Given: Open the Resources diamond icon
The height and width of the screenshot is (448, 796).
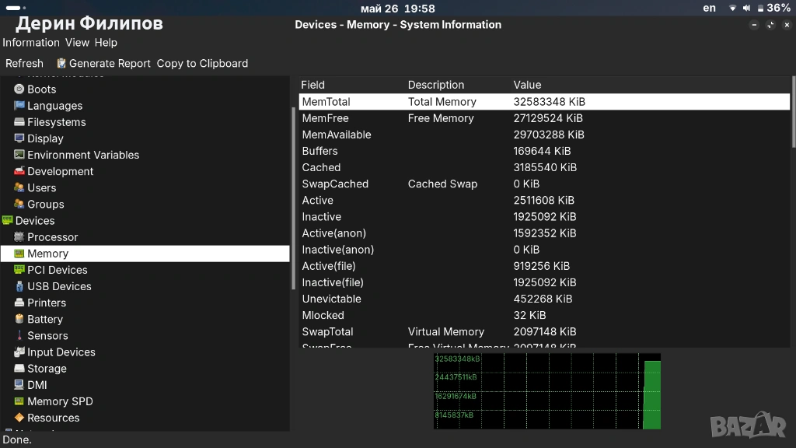Looking at the screenshot, I should click(19, 418).
